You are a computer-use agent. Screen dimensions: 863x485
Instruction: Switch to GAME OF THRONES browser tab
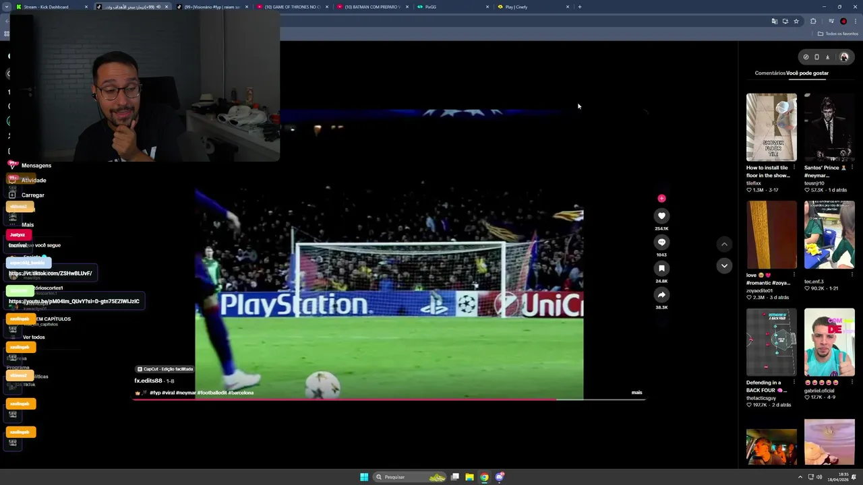pyautogui.click(x=293, y=7)
